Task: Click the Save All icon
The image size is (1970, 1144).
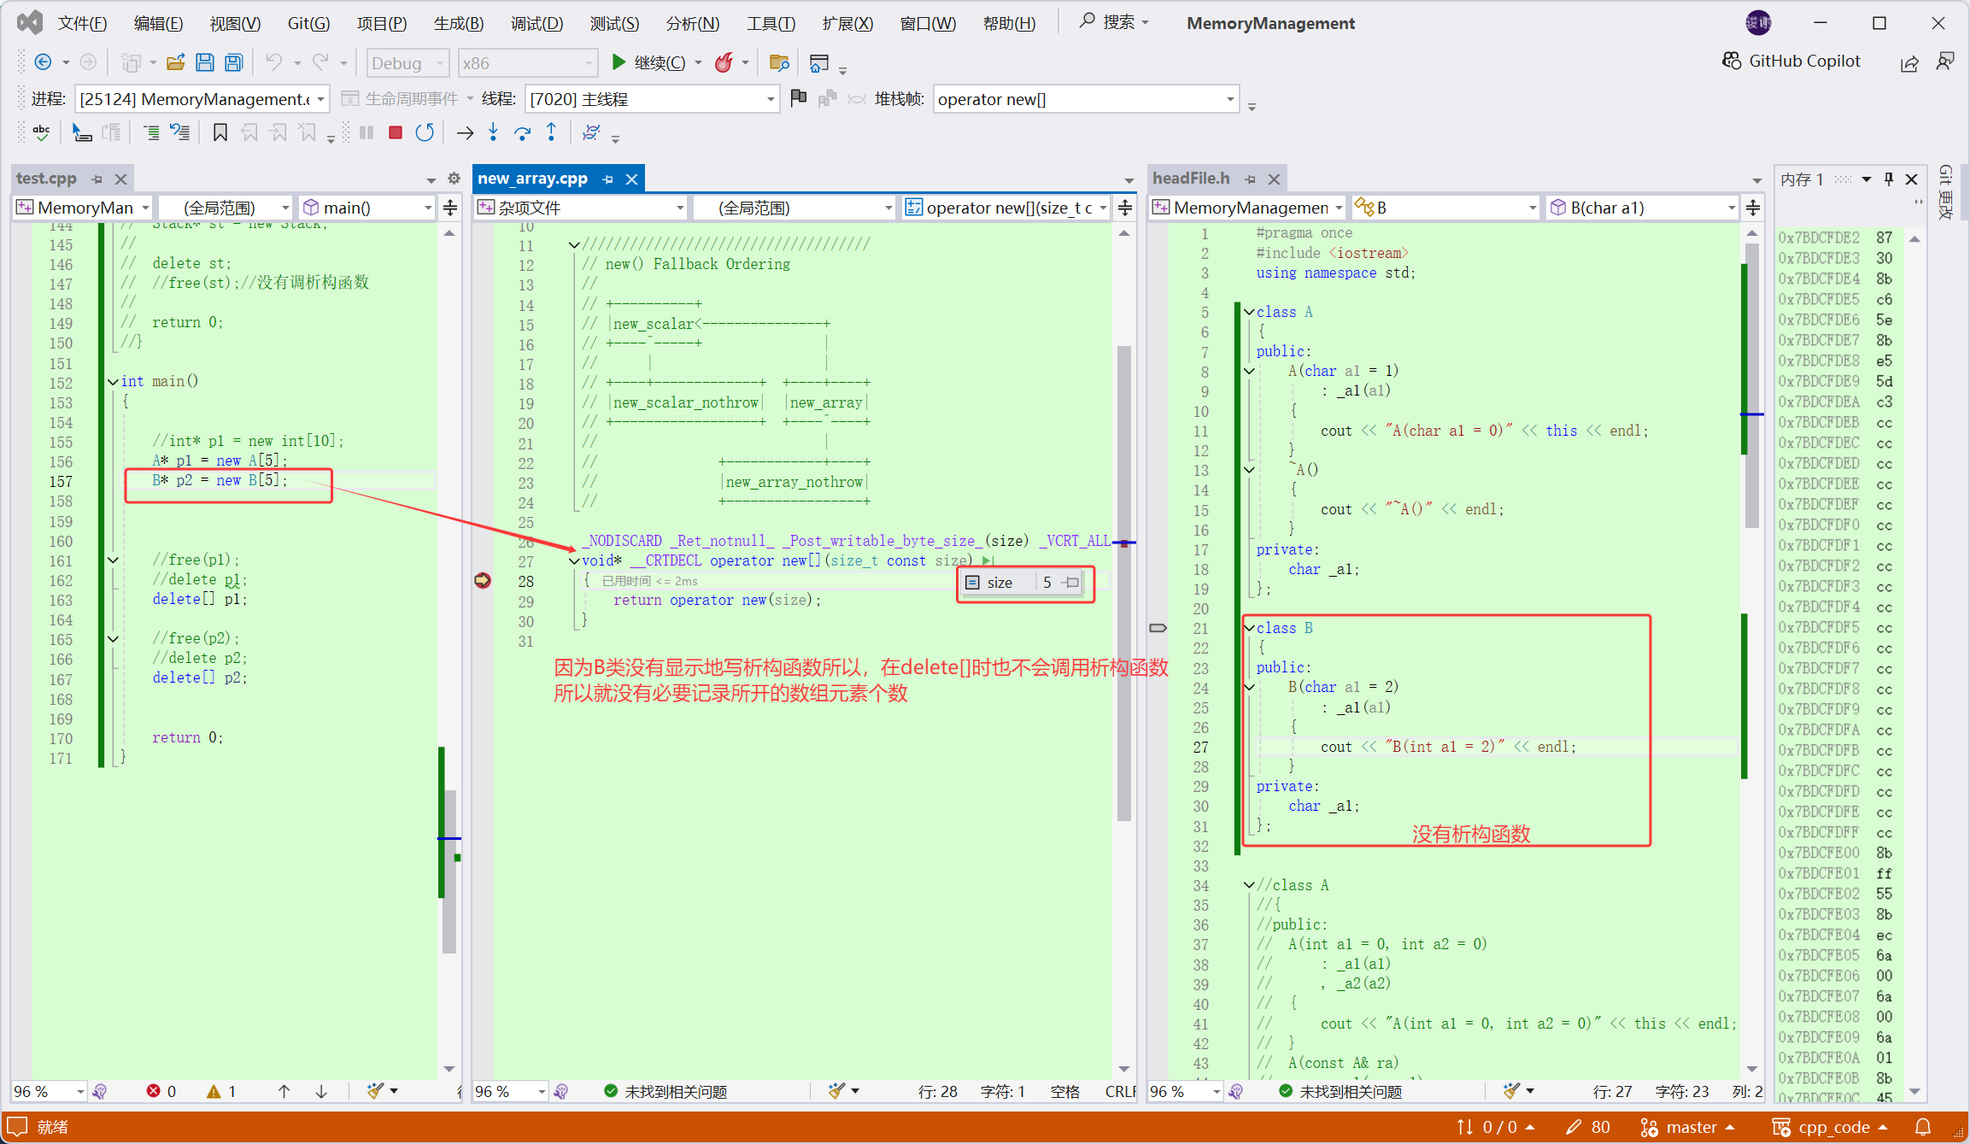Action: 233,62
